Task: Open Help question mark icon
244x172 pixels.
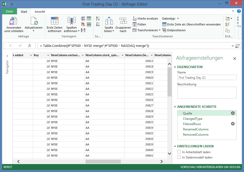Action: tap(239, 11)
